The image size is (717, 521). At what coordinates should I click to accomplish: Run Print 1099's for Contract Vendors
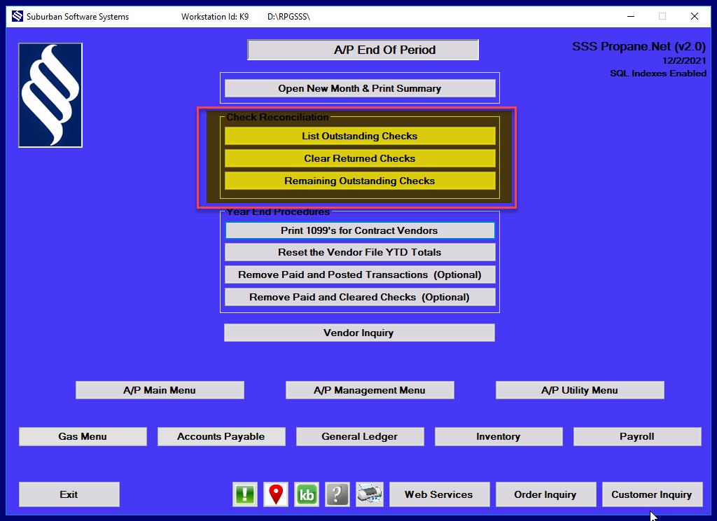click(x=360, y=230)
